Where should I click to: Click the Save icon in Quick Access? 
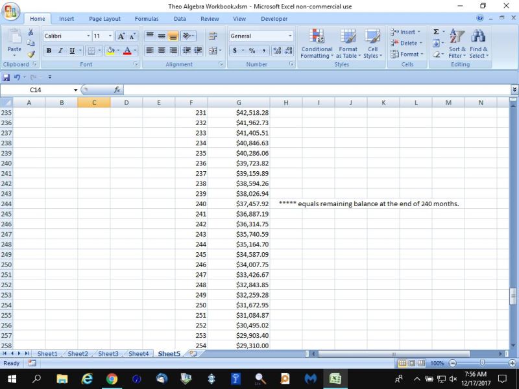click(x=6, y=77)
